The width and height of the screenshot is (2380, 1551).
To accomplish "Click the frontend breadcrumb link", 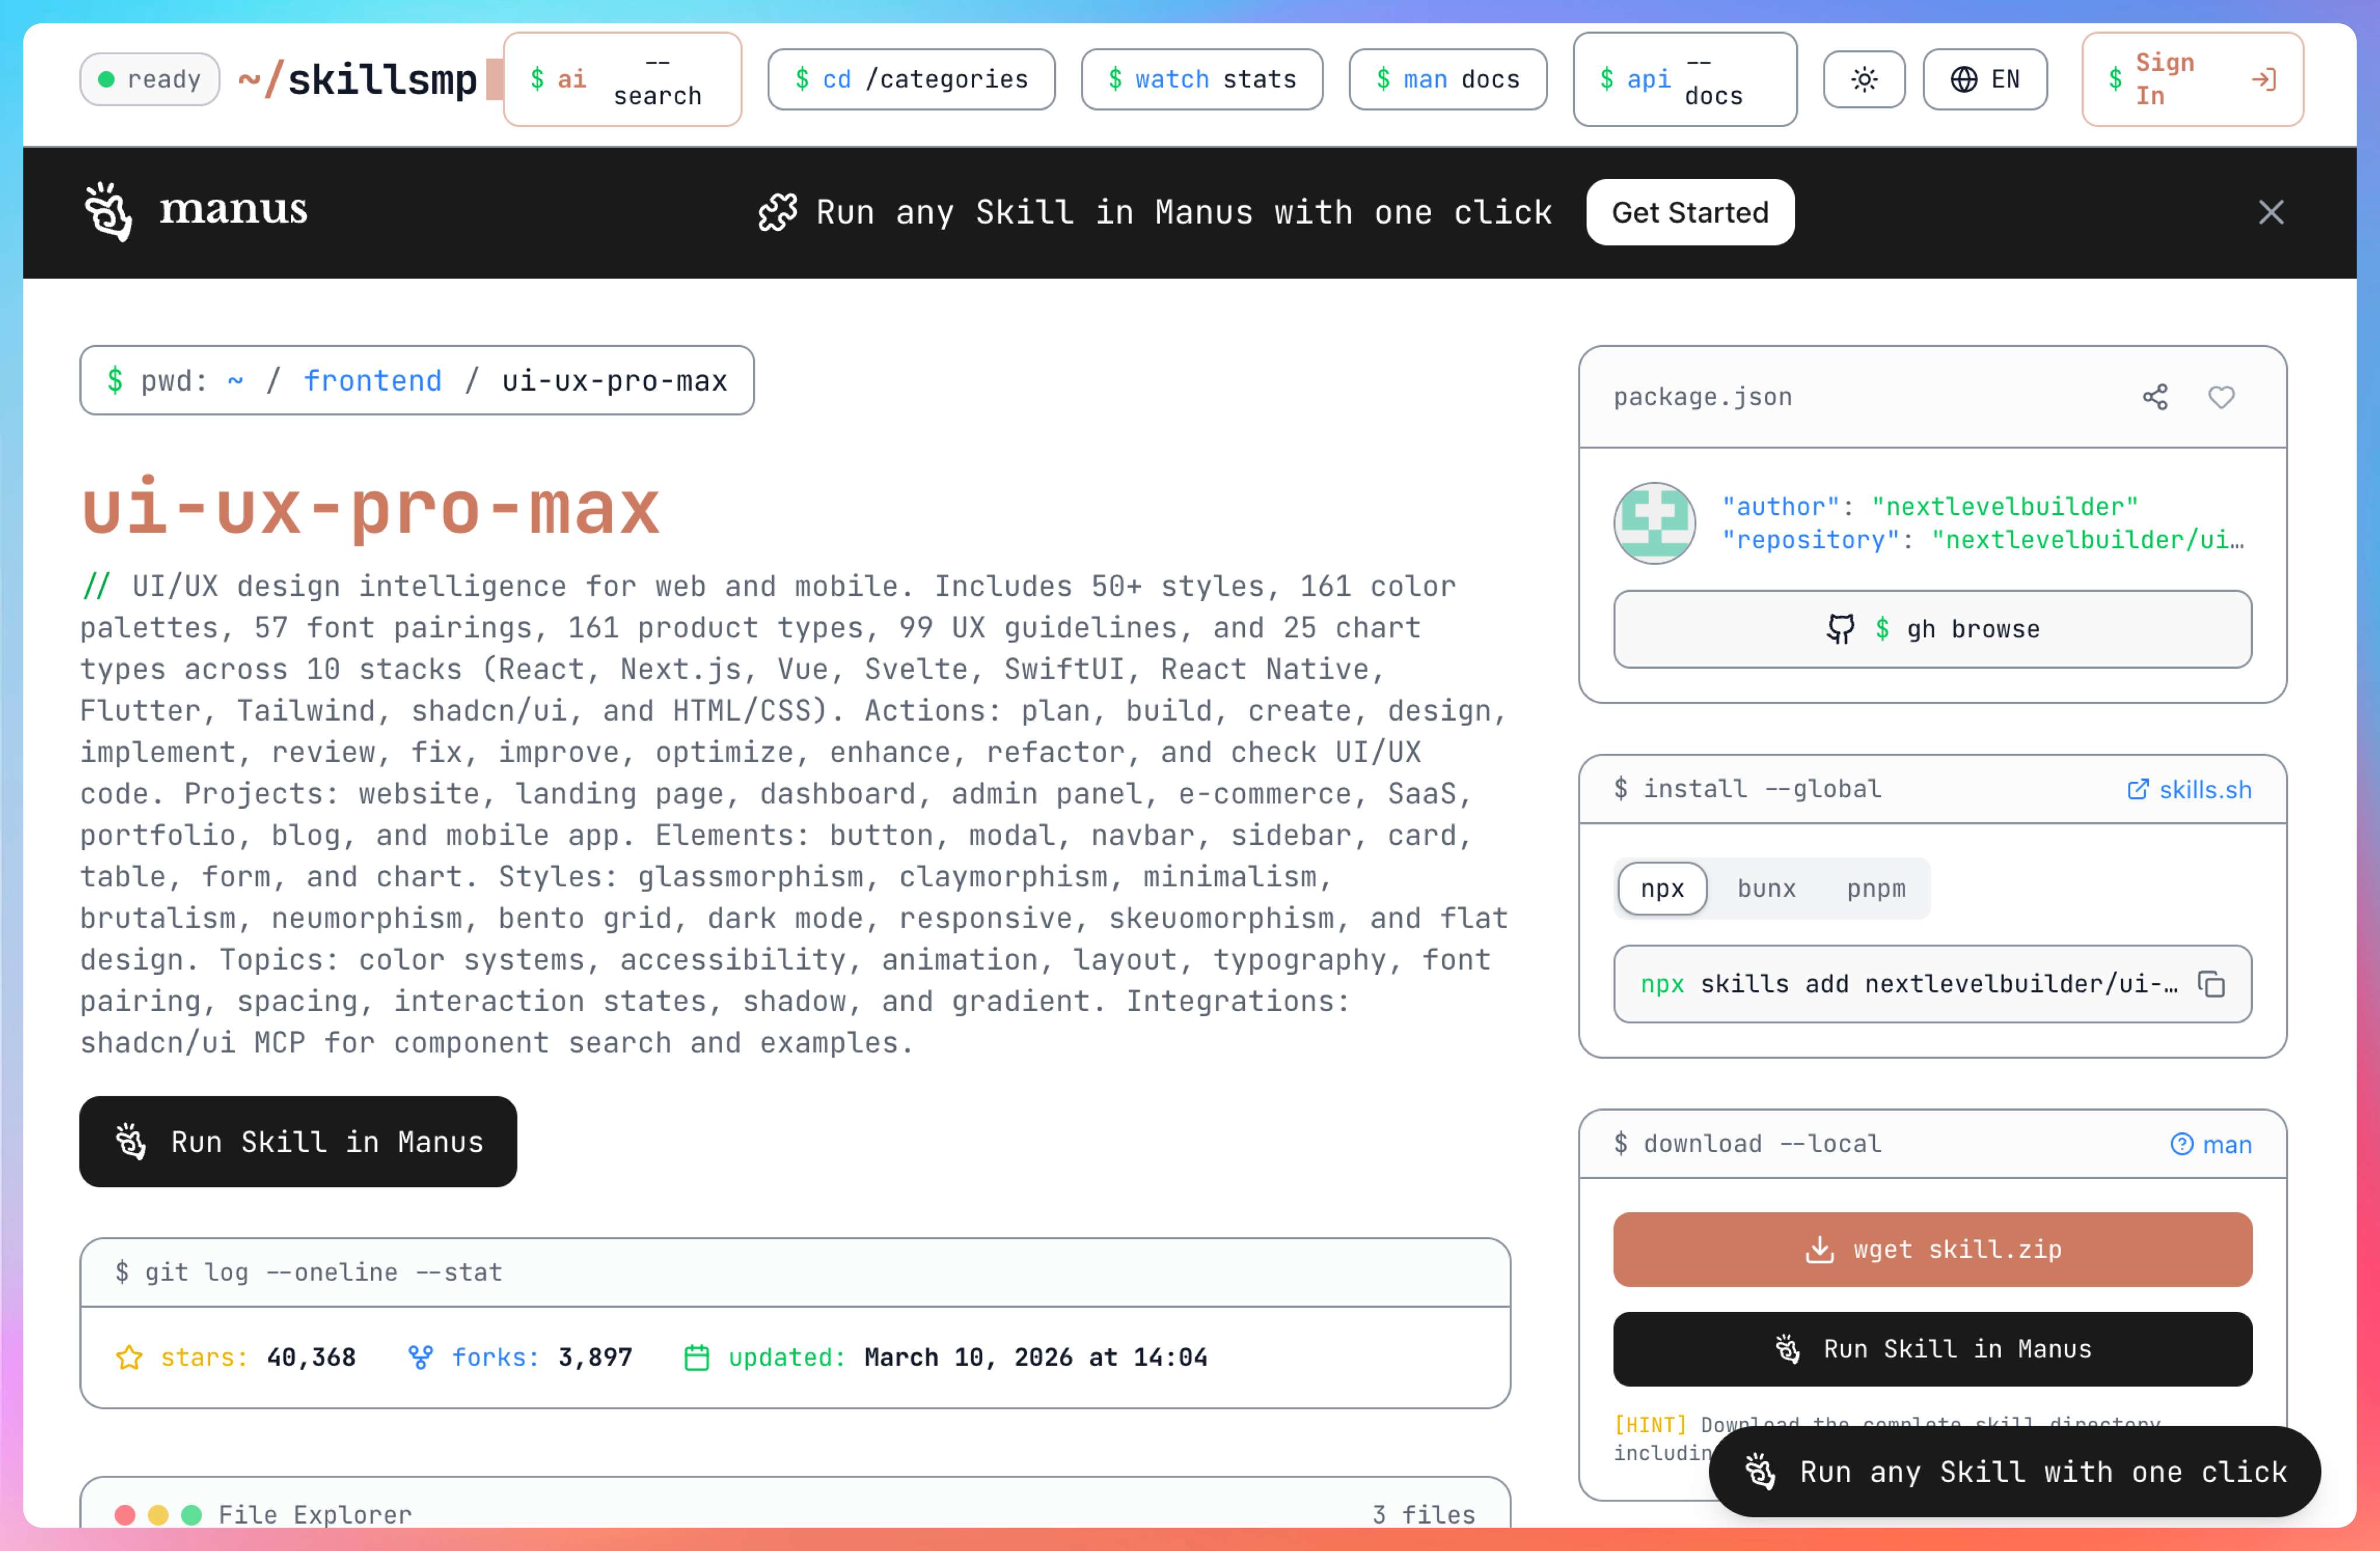I will [x=372, y=381].
